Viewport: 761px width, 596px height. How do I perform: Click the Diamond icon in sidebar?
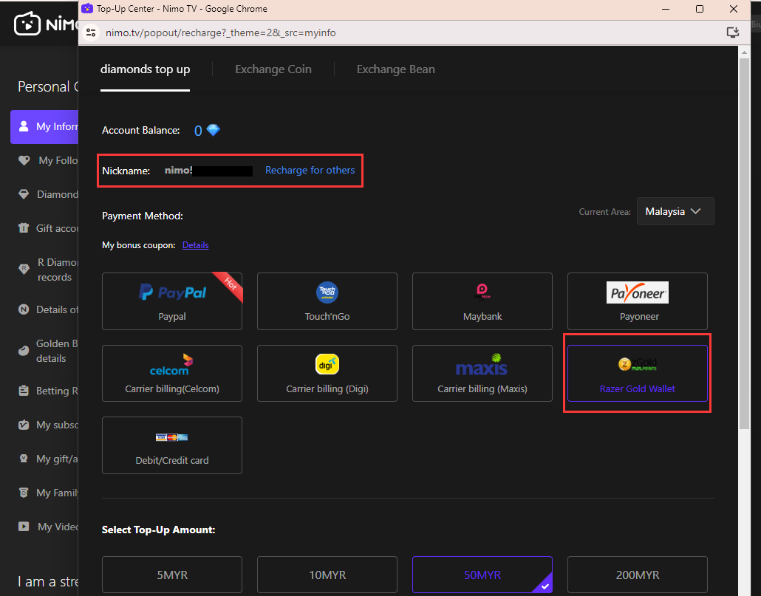point(24,194)
